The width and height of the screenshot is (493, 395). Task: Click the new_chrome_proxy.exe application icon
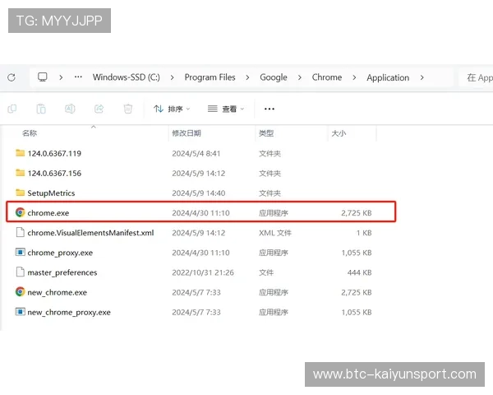point(20,312)
